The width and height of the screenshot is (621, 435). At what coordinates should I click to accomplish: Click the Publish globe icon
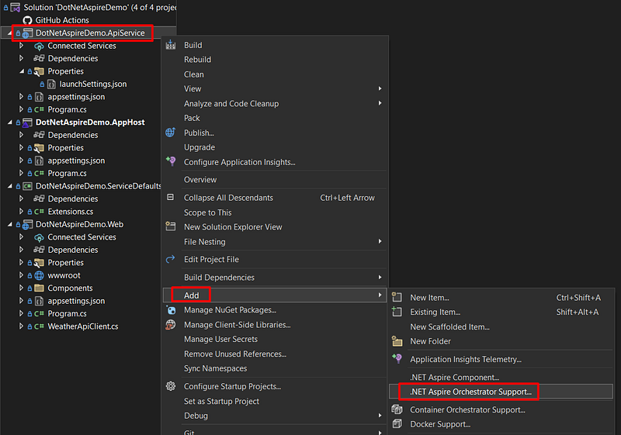170,133
